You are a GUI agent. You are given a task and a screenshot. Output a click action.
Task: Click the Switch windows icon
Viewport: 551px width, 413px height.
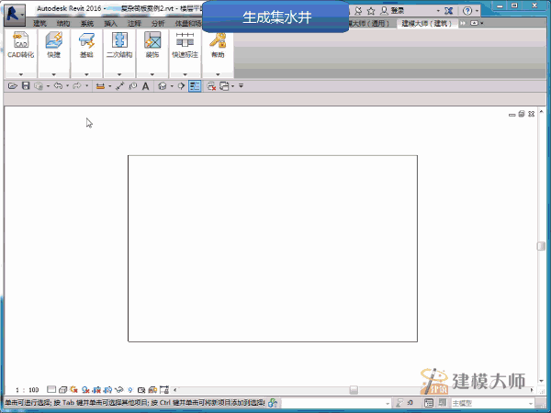coord(224,86)
